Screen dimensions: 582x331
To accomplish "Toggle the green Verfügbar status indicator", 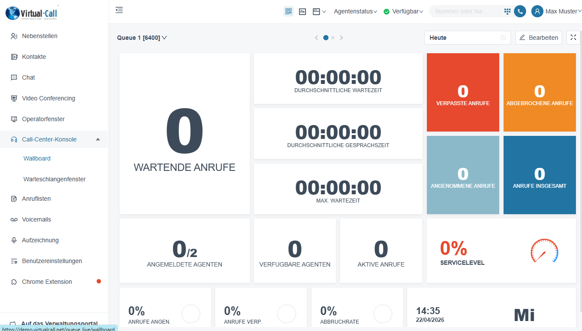I will click(387, 12).
